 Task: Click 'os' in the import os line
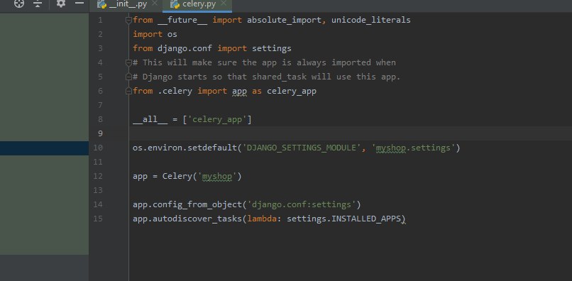pos(172,34)
